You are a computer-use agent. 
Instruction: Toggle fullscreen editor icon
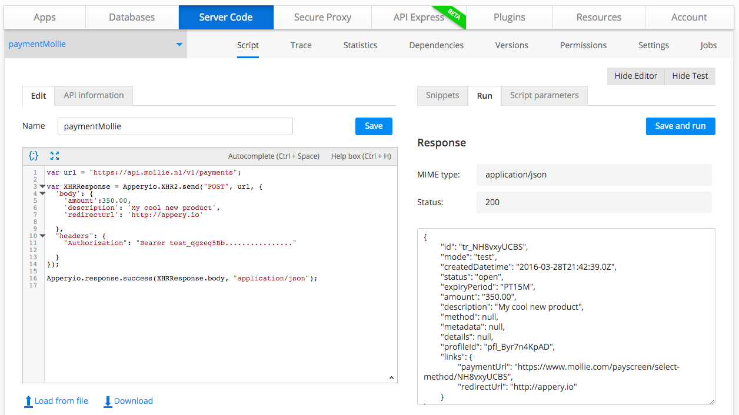(55, 156)
